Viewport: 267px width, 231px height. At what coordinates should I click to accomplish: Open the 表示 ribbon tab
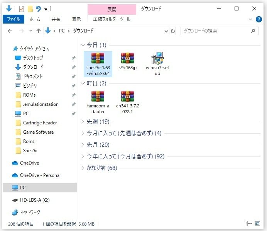coord(76,19)
